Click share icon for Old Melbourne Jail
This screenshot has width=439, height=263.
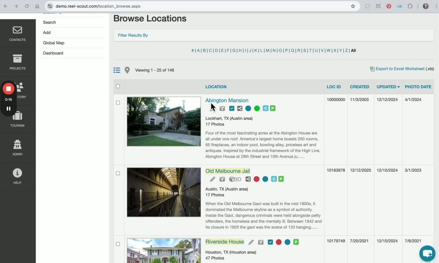coord(248,179)
